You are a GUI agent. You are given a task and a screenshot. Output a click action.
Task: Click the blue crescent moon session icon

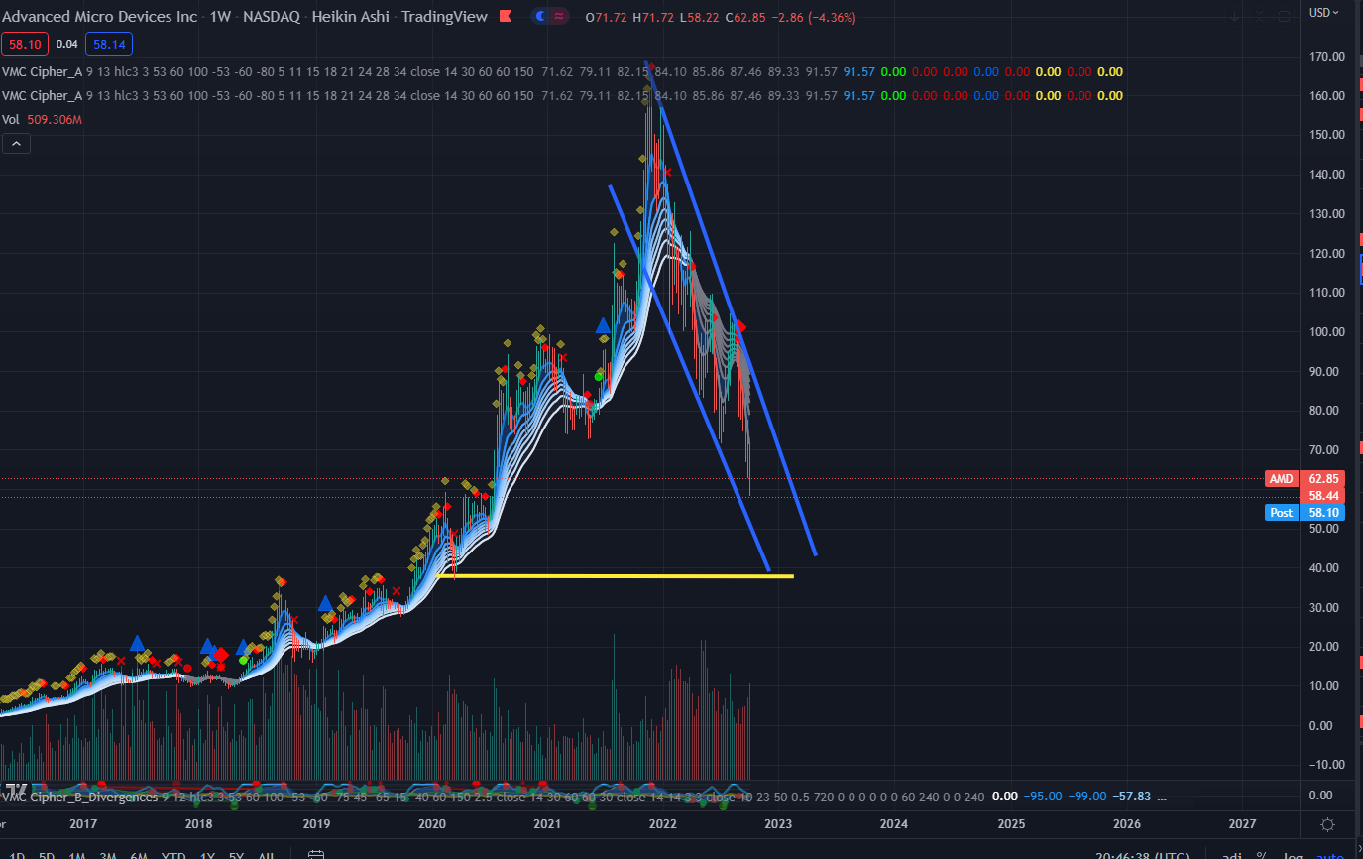[x=540, y=16]
